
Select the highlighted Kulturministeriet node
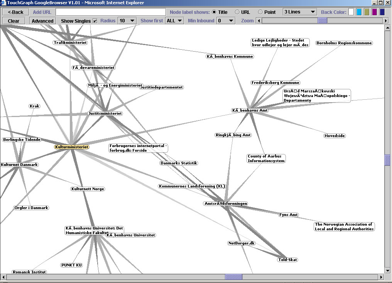[x=72, y=147]
